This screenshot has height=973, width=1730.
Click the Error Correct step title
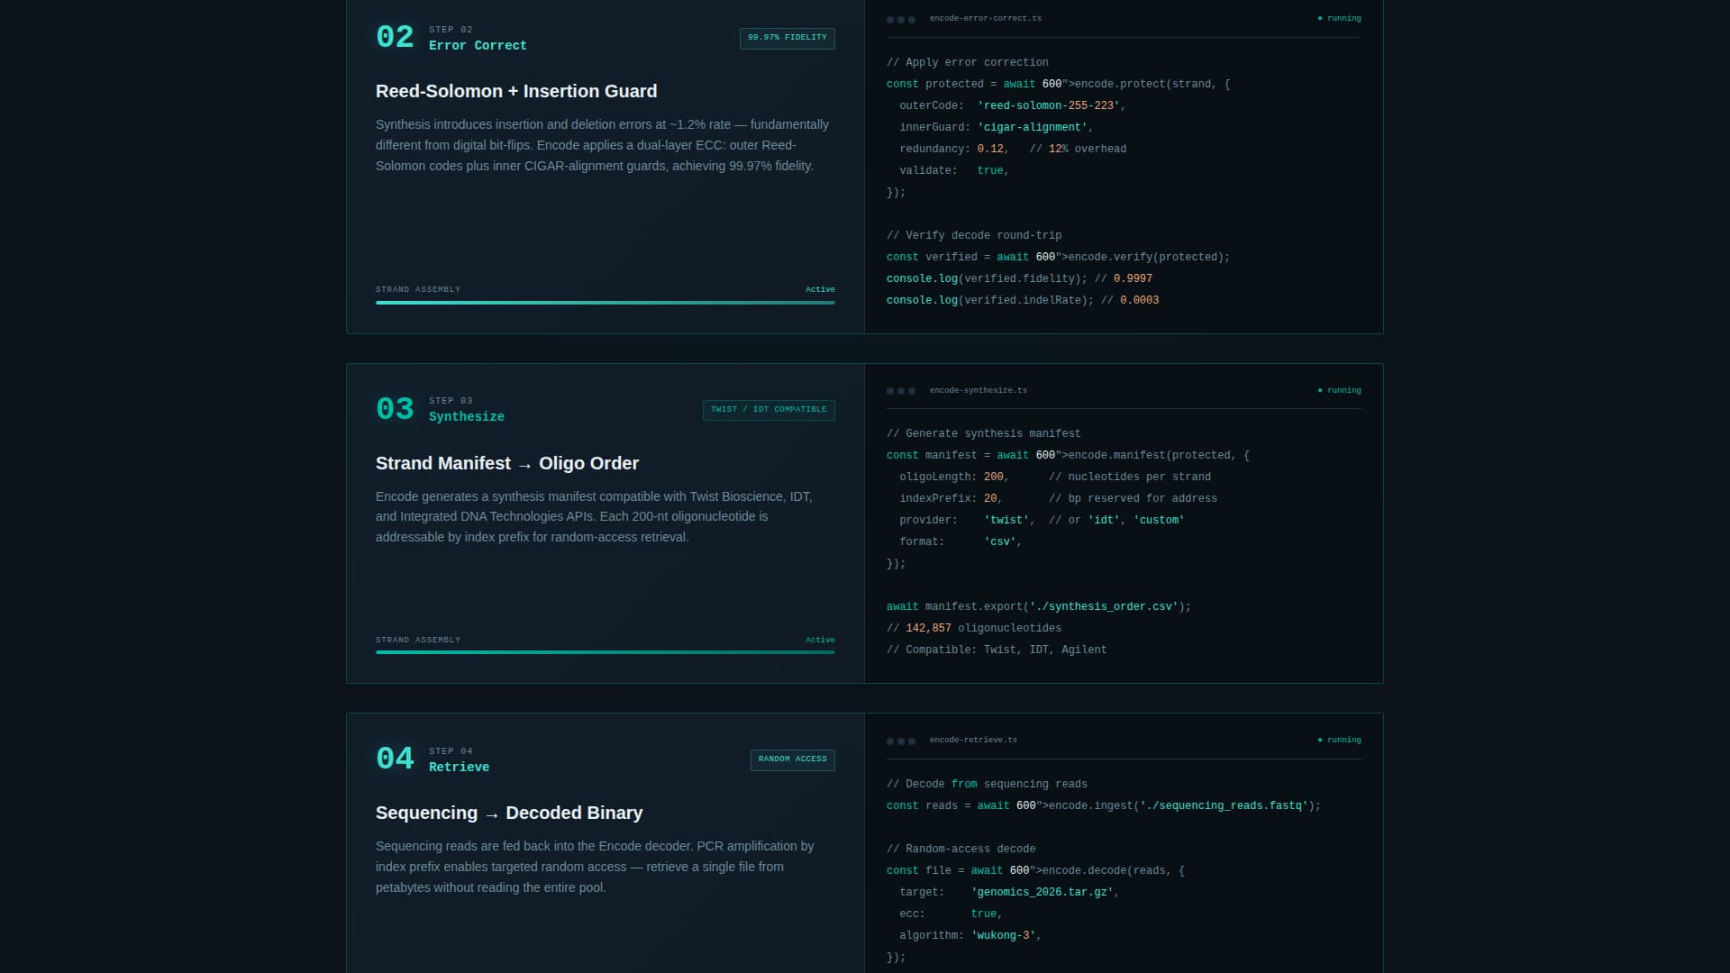(478, 46)
